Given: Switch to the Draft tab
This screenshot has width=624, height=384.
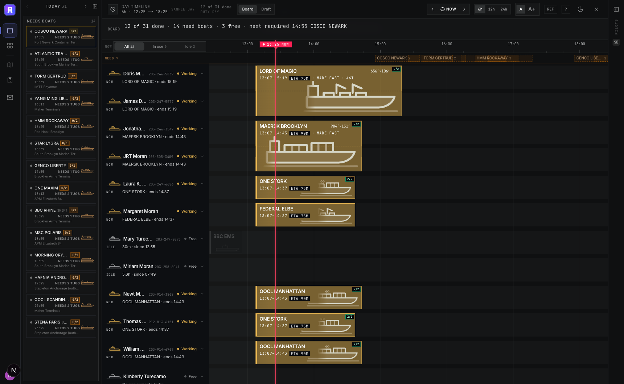Looking at the screenshot, I should [x=266, y=9].
